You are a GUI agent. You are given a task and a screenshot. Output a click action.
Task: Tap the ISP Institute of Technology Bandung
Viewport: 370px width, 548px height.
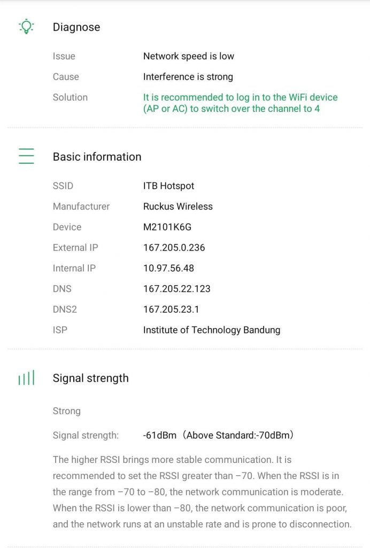[x=212, y=330]
